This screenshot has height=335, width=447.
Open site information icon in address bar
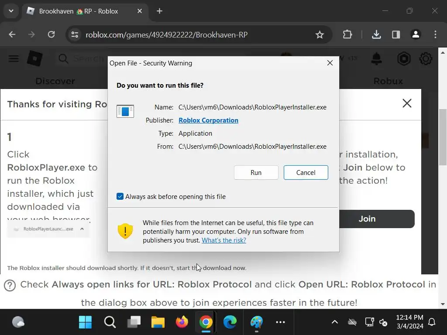[75, 34]
